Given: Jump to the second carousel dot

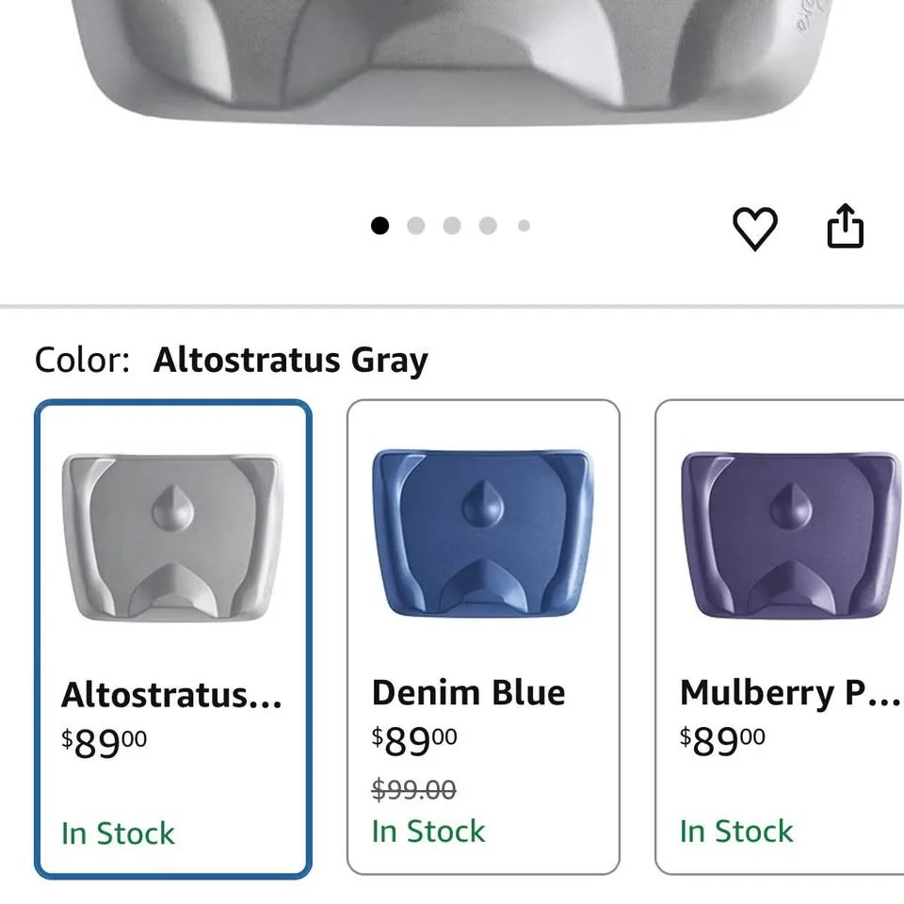Looking at the screenshot, I should pyautogui.click(x=415, y=226).
